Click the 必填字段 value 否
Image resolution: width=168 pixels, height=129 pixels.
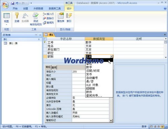[x=90, y=98]
